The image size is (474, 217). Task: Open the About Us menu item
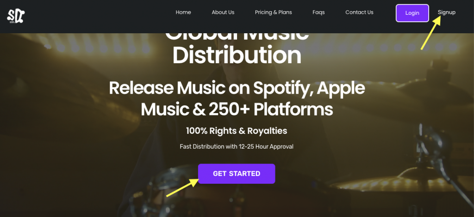(223, 12)
